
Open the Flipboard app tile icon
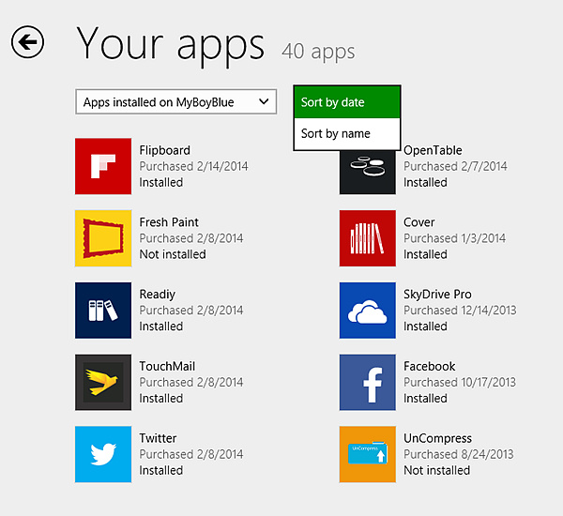point(102,166)
